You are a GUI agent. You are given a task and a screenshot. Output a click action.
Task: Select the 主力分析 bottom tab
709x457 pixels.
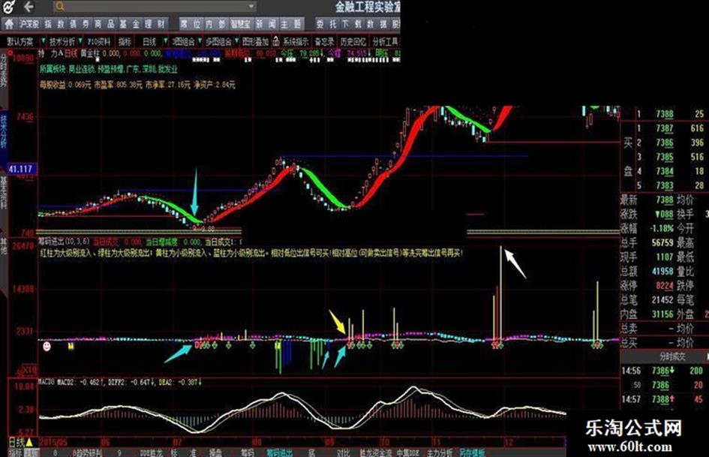439,452
